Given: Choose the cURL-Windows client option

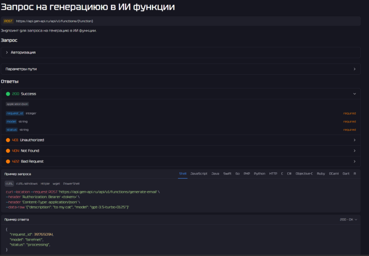Looking at the screenshot, I should point(27,184).
